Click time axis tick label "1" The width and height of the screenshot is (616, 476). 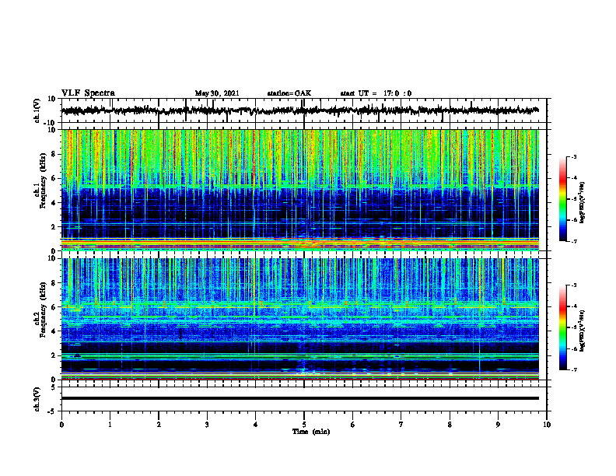(x=110, y=425)
